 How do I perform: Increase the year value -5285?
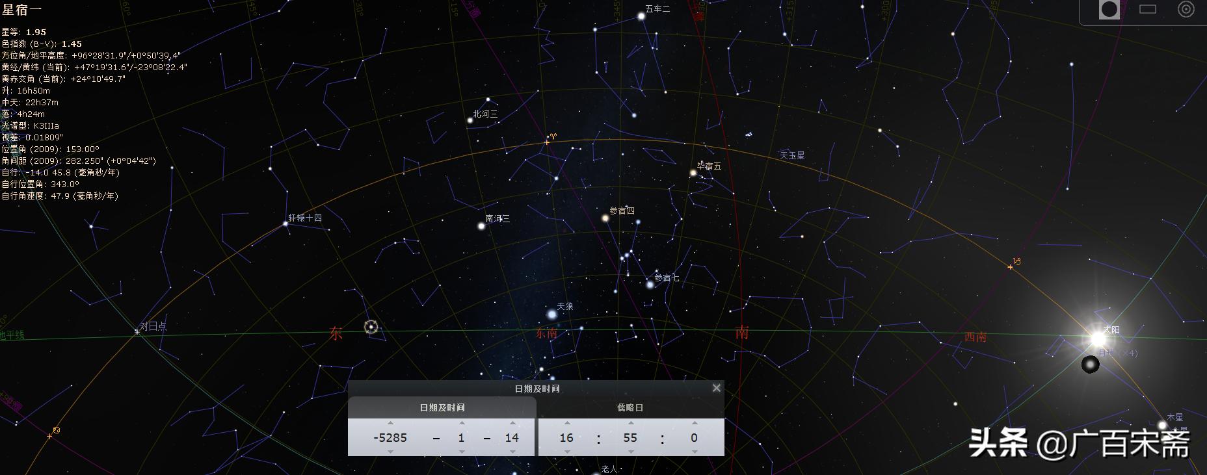coord(390,423)
